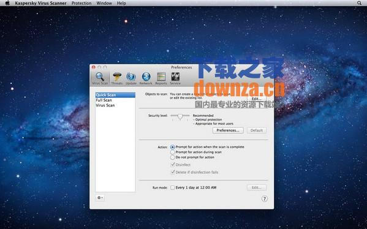
Task: Open Spotlight search in menu bar
Action: (359, 3)
